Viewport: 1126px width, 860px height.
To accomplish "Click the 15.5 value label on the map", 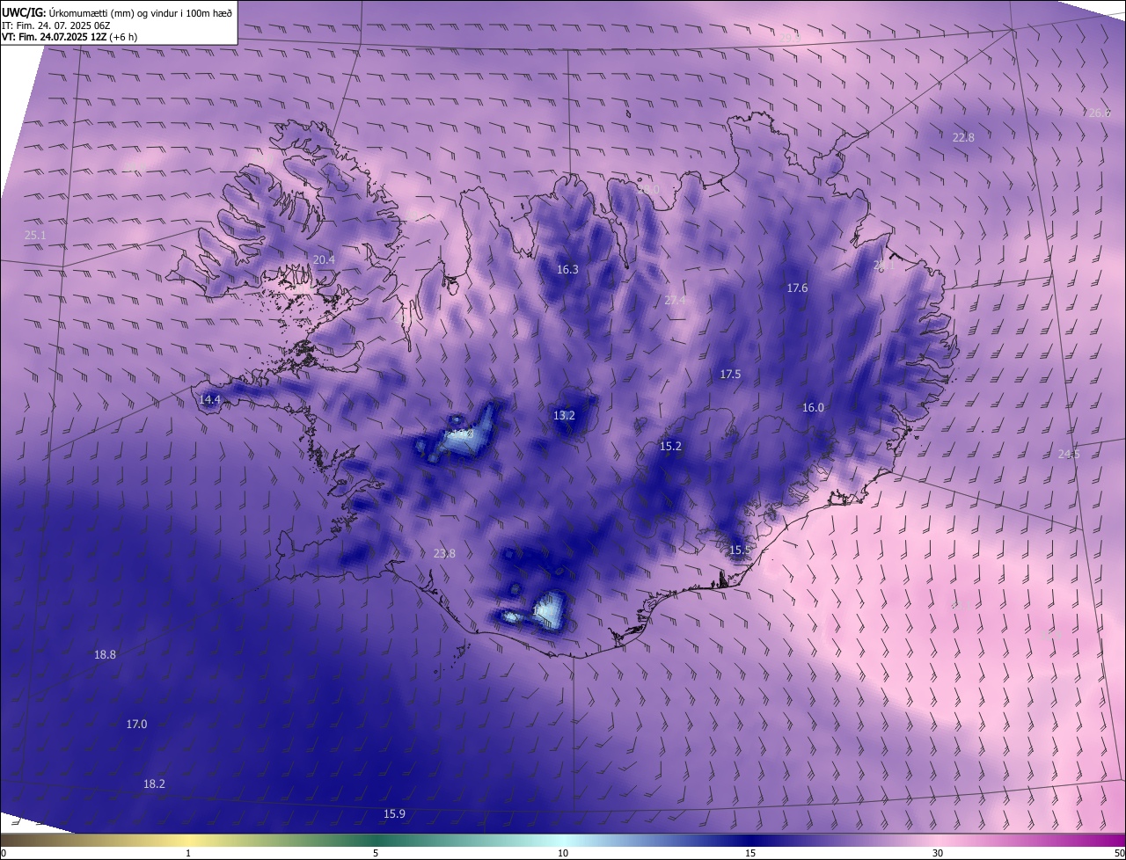I will coord(740,550).
